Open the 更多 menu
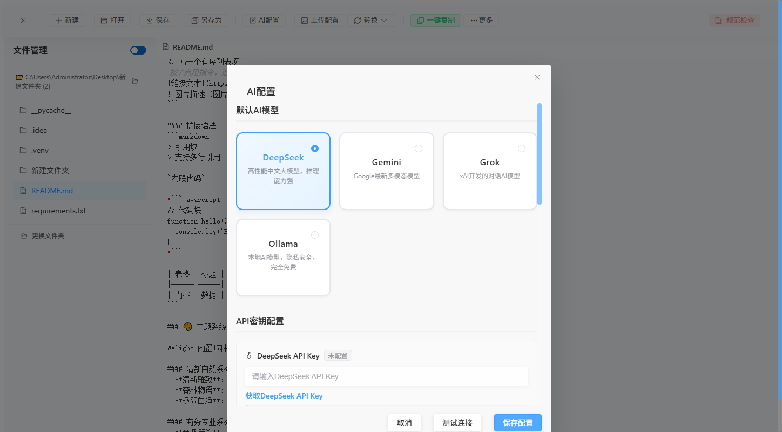This screenshot has height=432, width=782. click(481, 21)
